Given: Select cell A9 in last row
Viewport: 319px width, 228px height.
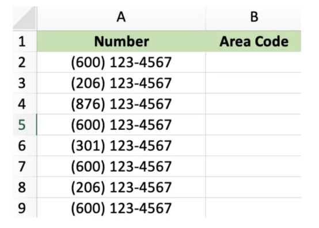Looking at the screenshot, I should pos(121,208).
